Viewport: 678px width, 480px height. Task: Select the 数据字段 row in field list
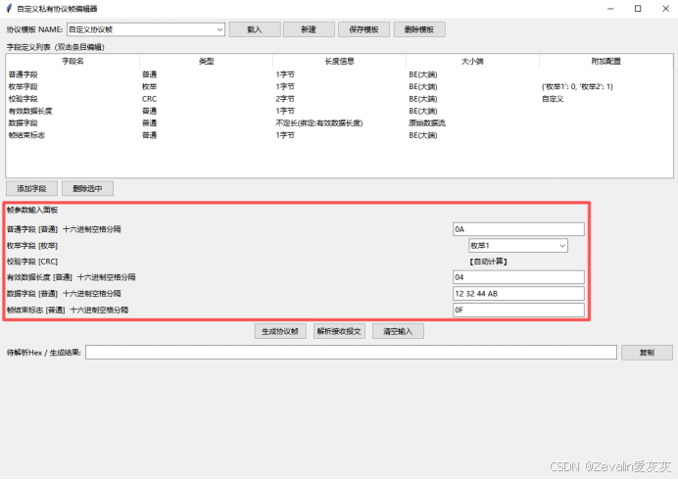point(339,123)
